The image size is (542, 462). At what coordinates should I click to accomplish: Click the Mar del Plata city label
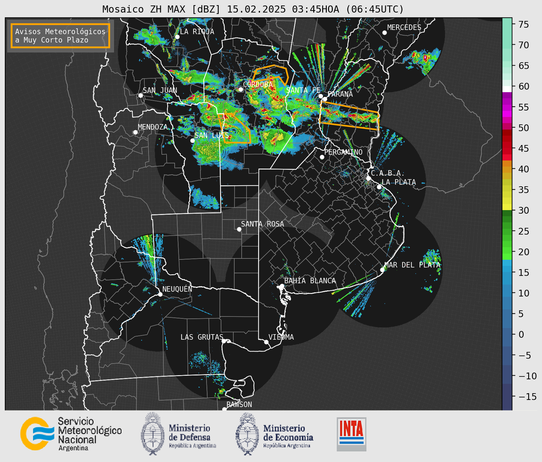coord(412,265)
